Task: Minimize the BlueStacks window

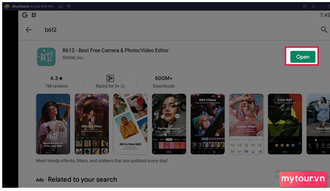Action: point(321,6)
